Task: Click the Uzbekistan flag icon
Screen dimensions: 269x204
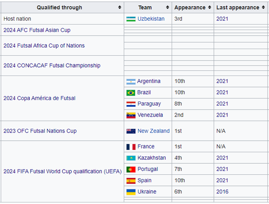Action: tap(131, 19)
